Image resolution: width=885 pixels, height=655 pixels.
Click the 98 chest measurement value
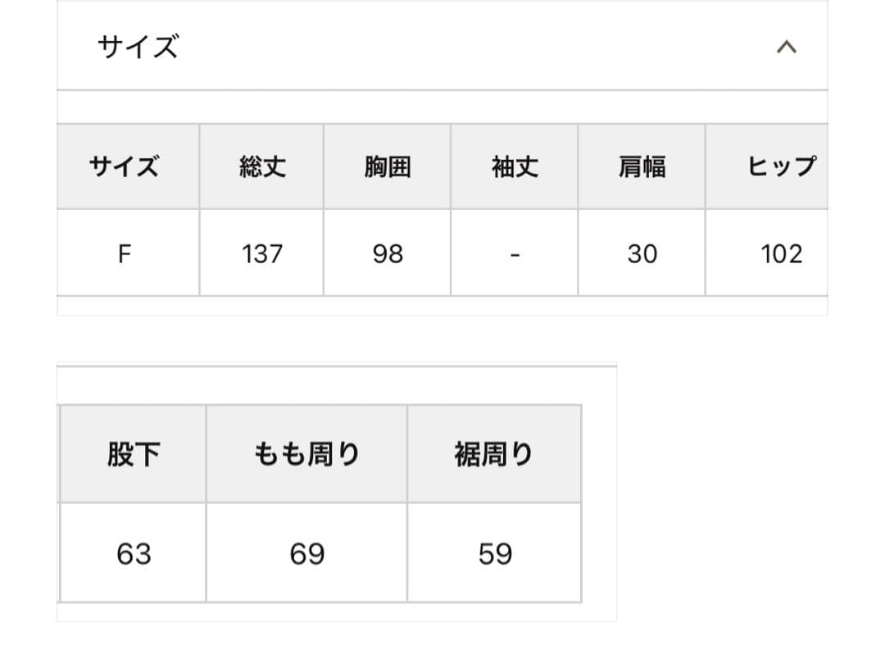click(387, 253)
